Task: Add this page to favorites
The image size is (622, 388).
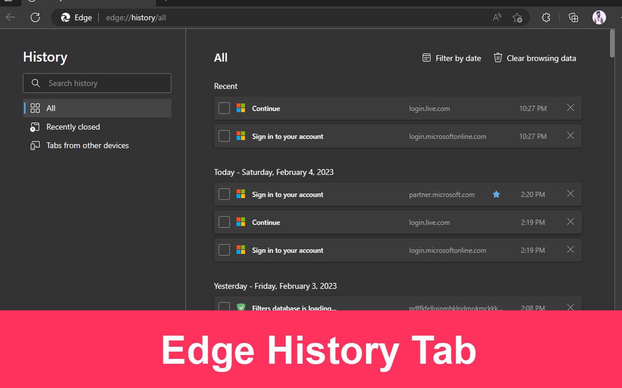Action: (x=518, y=17)
